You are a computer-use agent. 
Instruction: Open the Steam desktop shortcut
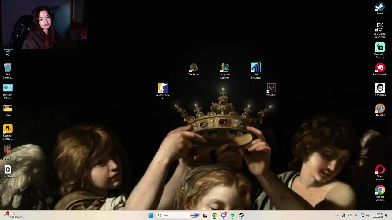pos(380,9)
